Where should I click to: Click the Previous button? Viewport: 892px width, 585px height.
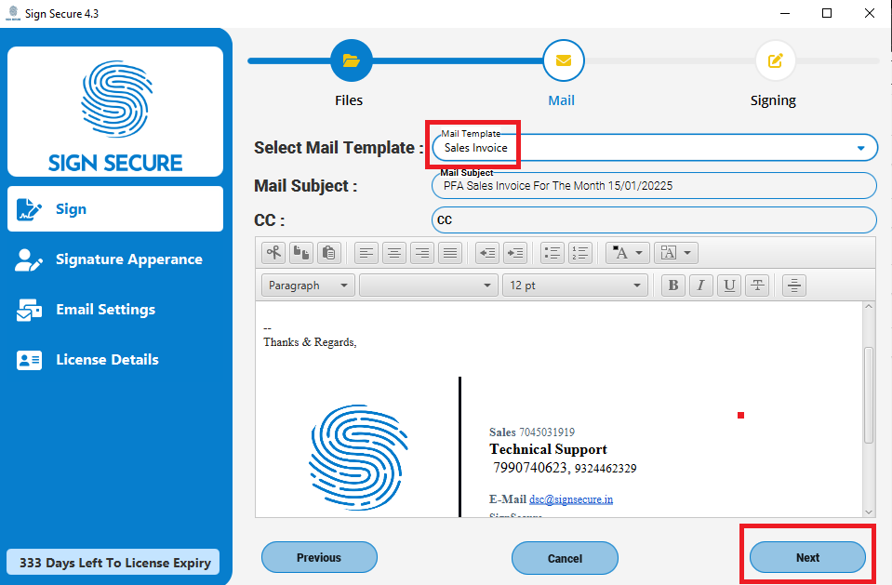click(x=319, y=558)
